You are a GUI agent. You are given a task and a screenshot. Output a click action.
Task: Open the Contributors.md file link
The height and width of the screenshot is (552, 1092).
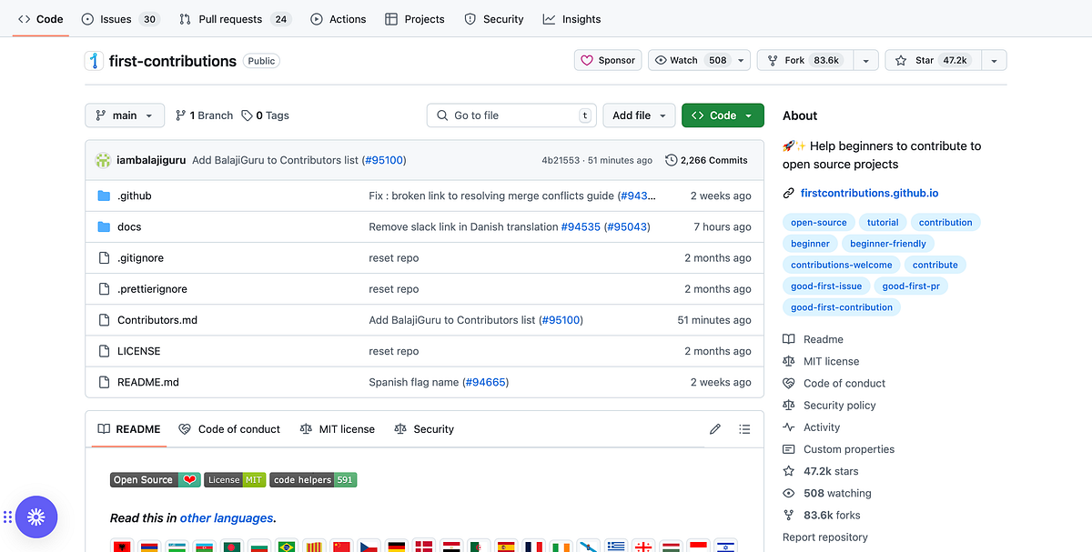pyautogui.click(x=157, y=319)
